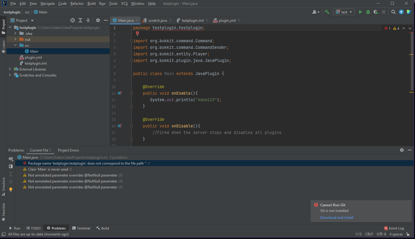Viewport: 415px width, 239px height.
Task: Click the IDE update arrow icon
Action: tap(401, 12)
